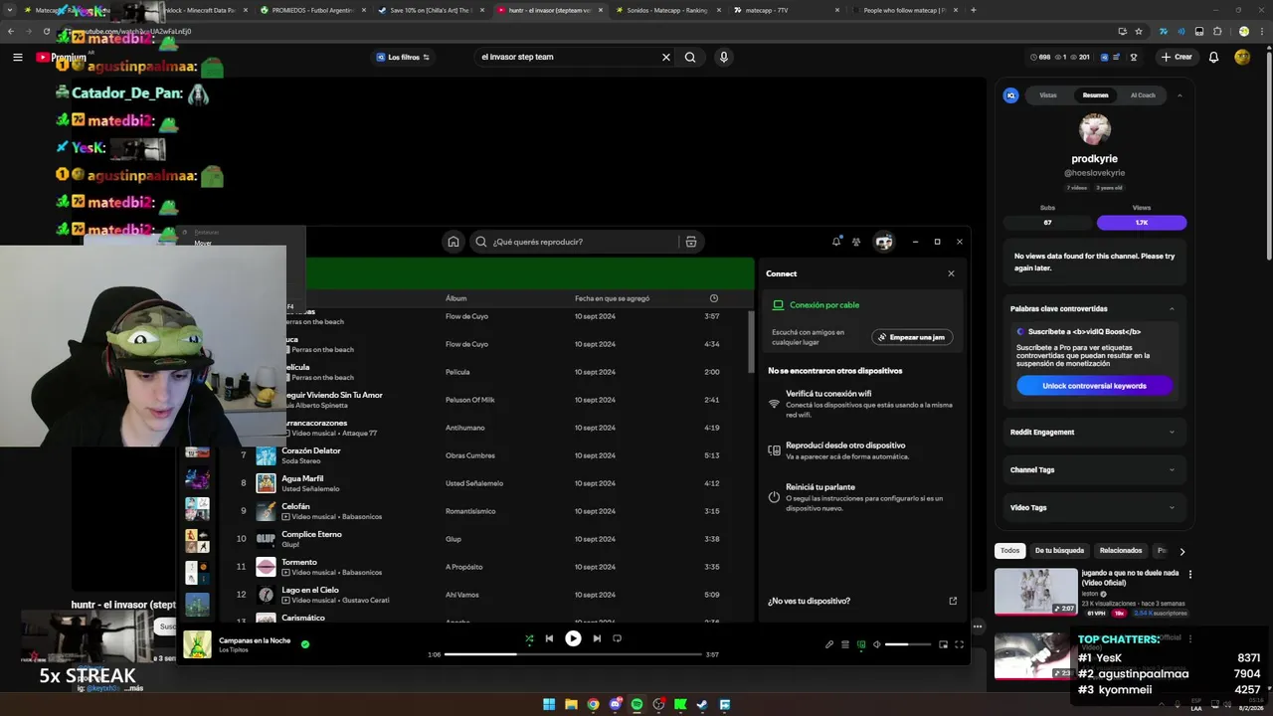This screenshot has height=716, width=1273.
Task: Collapse Palabras clave controvertidas section
Action: tap(1172, 308)
